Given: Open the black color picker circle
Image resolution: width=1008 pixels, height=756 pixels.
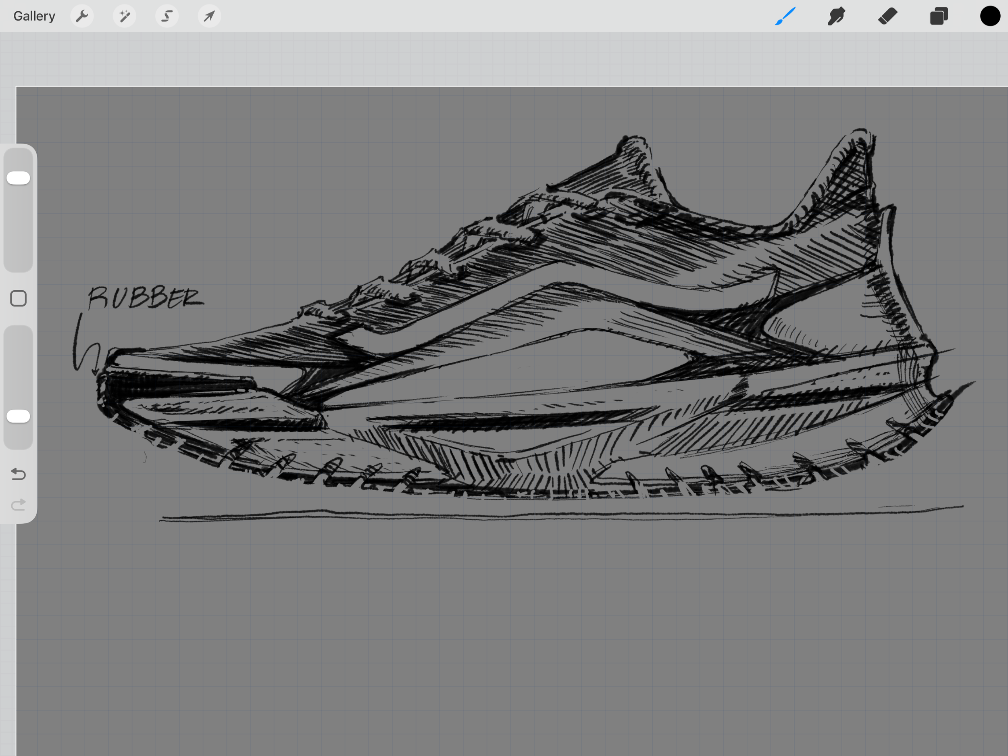Looking at the screenshot, I should click(x=990, y=17).
